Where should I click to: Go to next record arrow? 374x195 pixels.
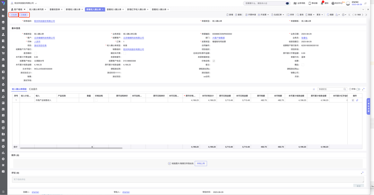pyautogui.click(x=362, y=15)
